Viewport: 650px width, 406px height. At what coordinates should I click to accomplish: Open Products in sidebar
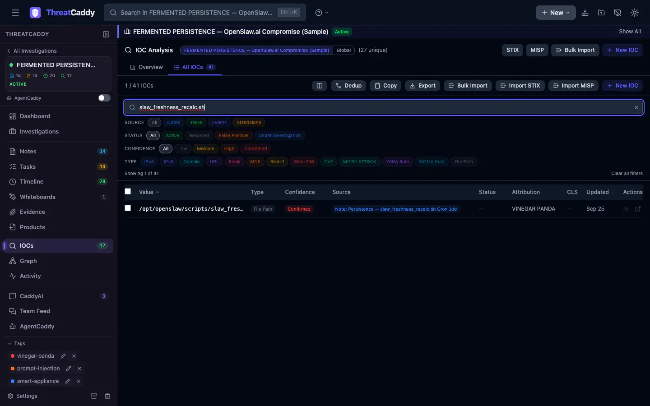pos(59,227)
